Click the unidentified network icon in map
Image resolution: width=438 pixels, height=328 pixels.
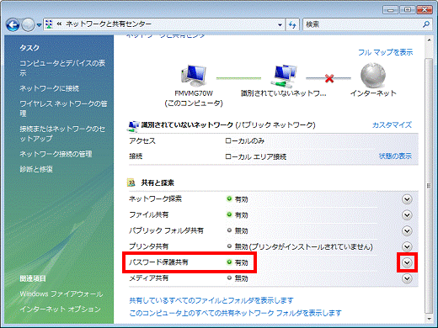(284, 76)
